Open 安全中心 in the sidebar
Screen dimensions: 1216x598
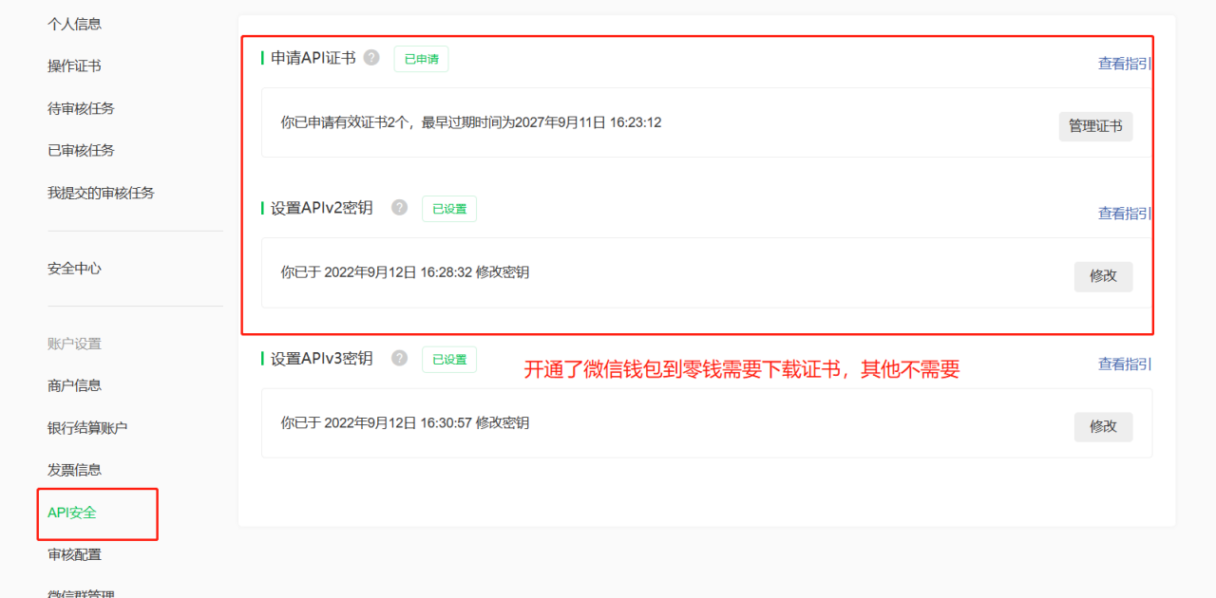[x=74, y=269]
